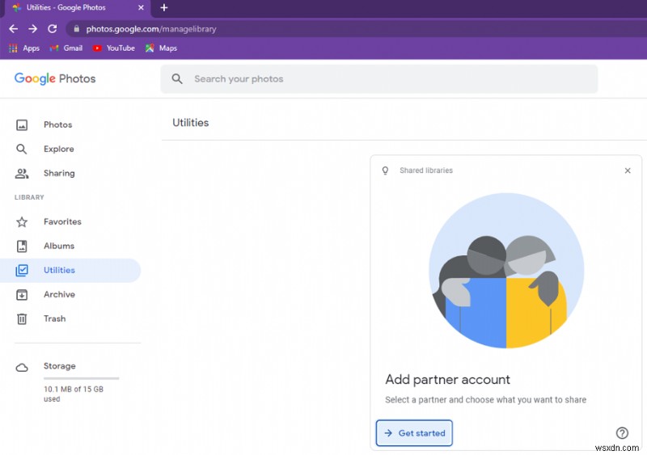
Task: Click the Trash bin icon
Action: 22,319
